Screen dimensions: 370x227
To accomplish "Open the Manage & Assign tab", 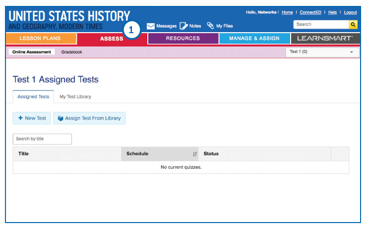I will pyautogui.click(x=254, y=39).
